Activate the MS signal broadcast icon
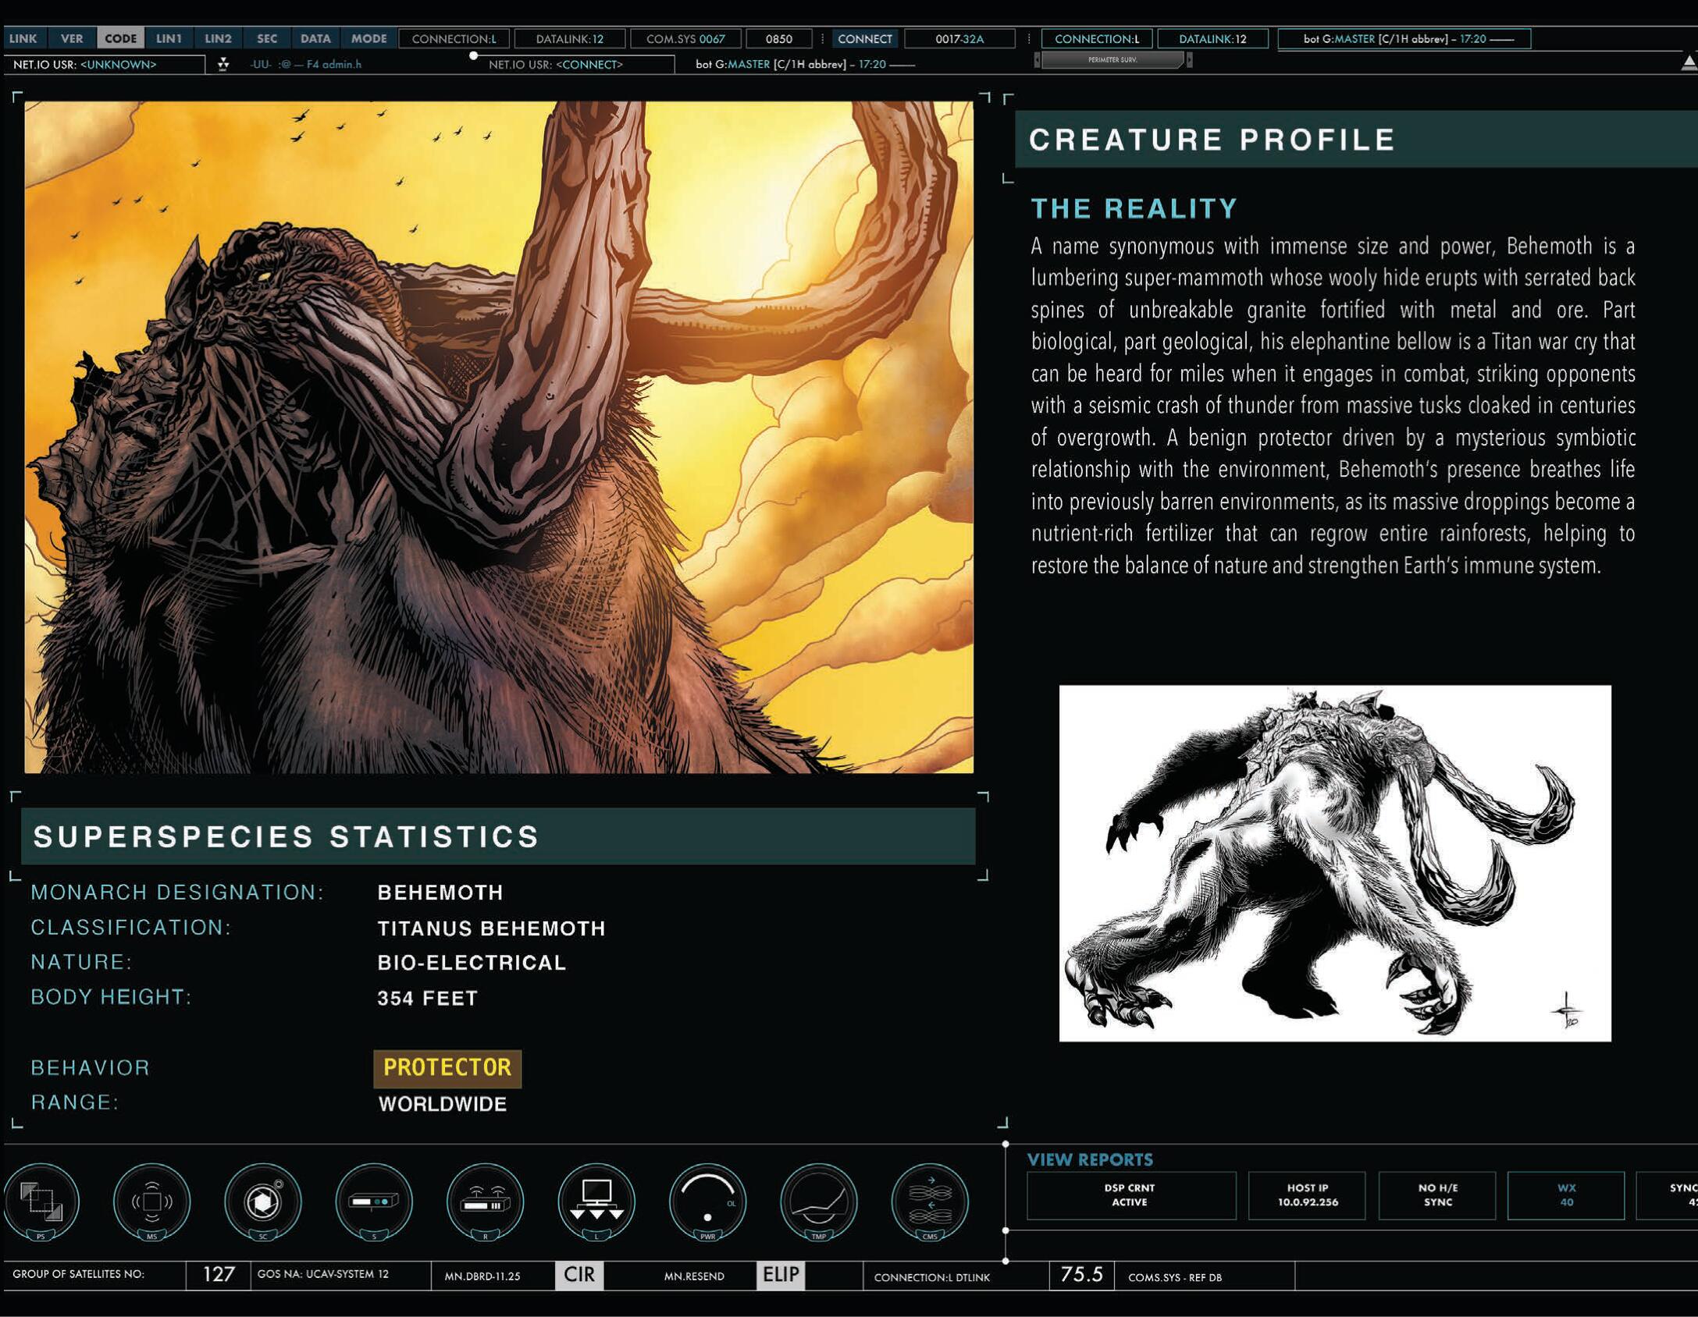 point(153,1202)
